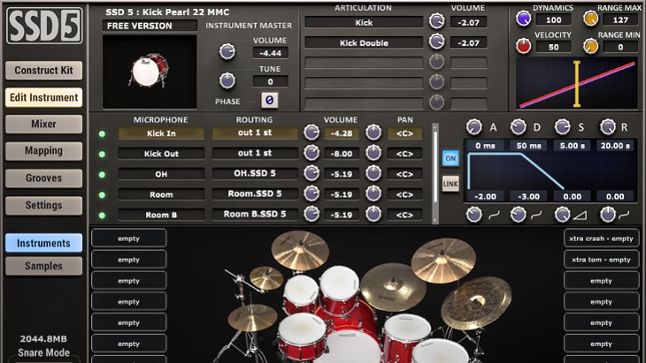
Task: Disable the Room B microphone LED
Action: (x=102, y=215)
